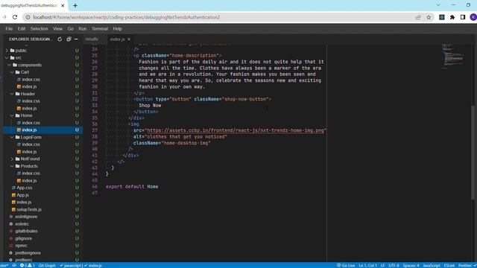477x268 pixels.
Task: Click ESLint status bar entry
Action: point(449,265)
